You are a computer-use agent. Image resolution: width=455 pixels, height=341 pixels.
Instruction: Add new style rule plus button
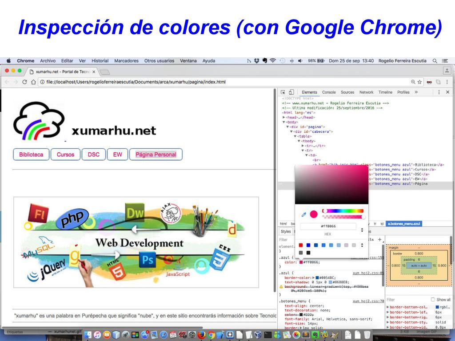pyautogui.click(x=379, y=239)
